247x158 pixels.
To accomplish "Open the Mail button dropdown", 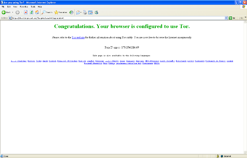I will coord(81,12).
